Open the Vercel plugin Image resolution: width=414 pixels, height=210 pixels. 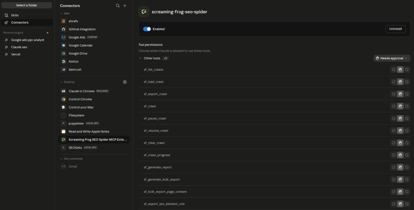point(27,55)
